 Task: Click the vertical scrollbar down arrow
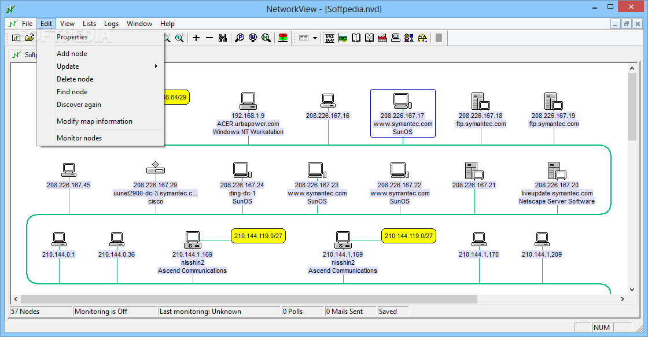[632, 290]
